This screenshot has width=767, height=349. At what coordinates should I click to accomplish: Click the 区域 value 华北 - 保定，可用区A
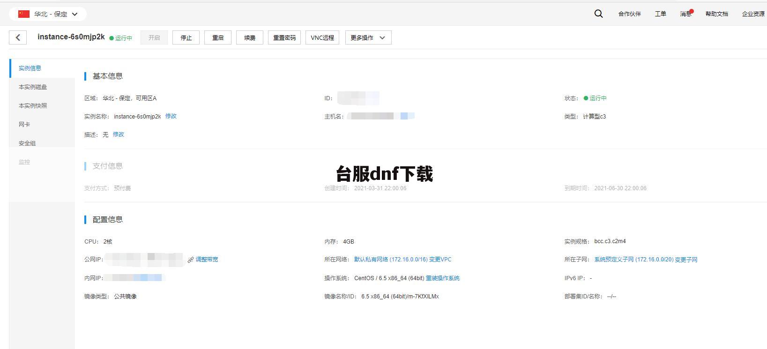click(130, 98)
